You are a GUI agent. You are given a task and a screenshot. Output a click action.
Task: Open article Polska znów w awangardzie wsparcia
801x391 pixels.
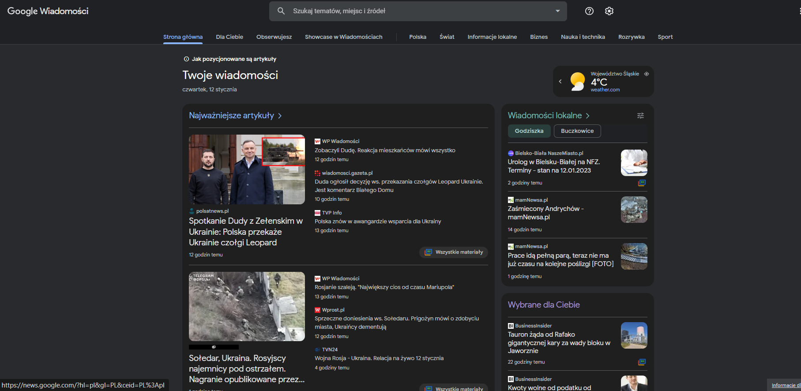coord(378,222)
